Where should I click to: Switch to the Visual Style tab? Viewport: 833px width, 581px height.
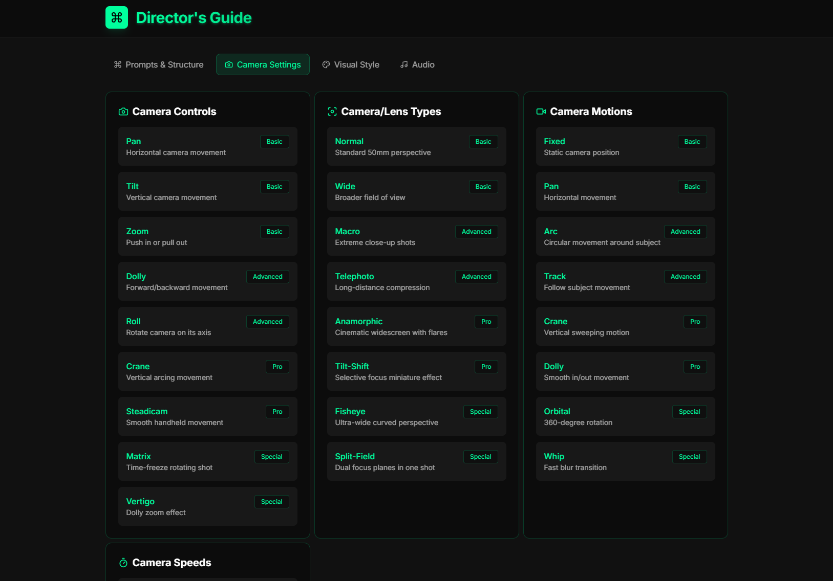click(350, 64)
